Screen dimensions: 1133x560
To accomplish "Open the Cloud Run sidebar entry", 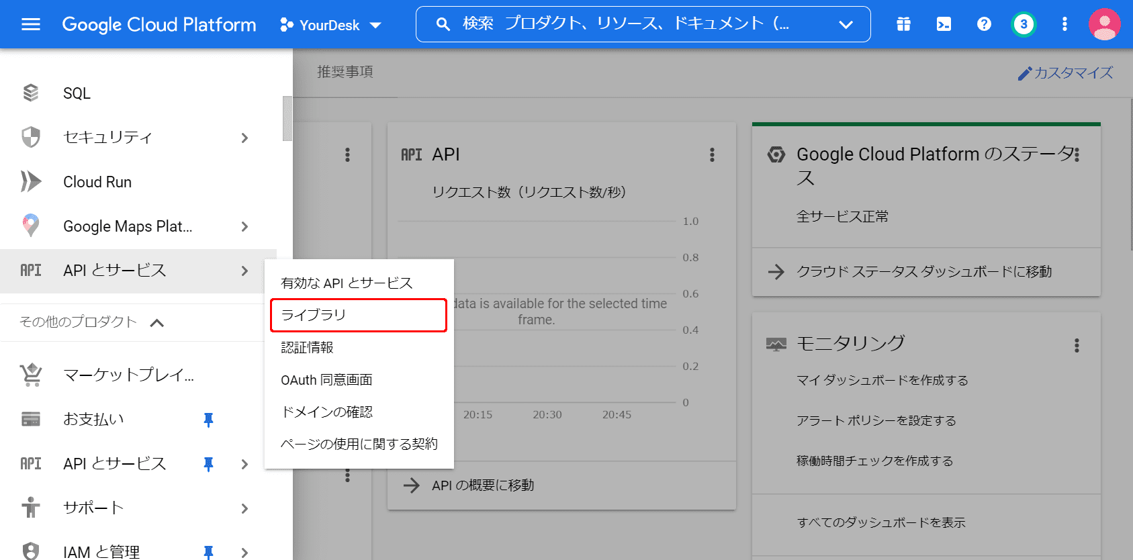I will pyautogui.click(x=138, y=181).
